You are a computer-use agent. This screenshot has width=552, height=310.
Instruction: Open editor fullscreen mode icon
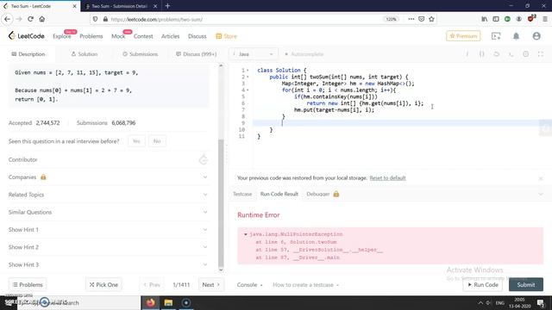pyautogui.click(x=541, y=54)
